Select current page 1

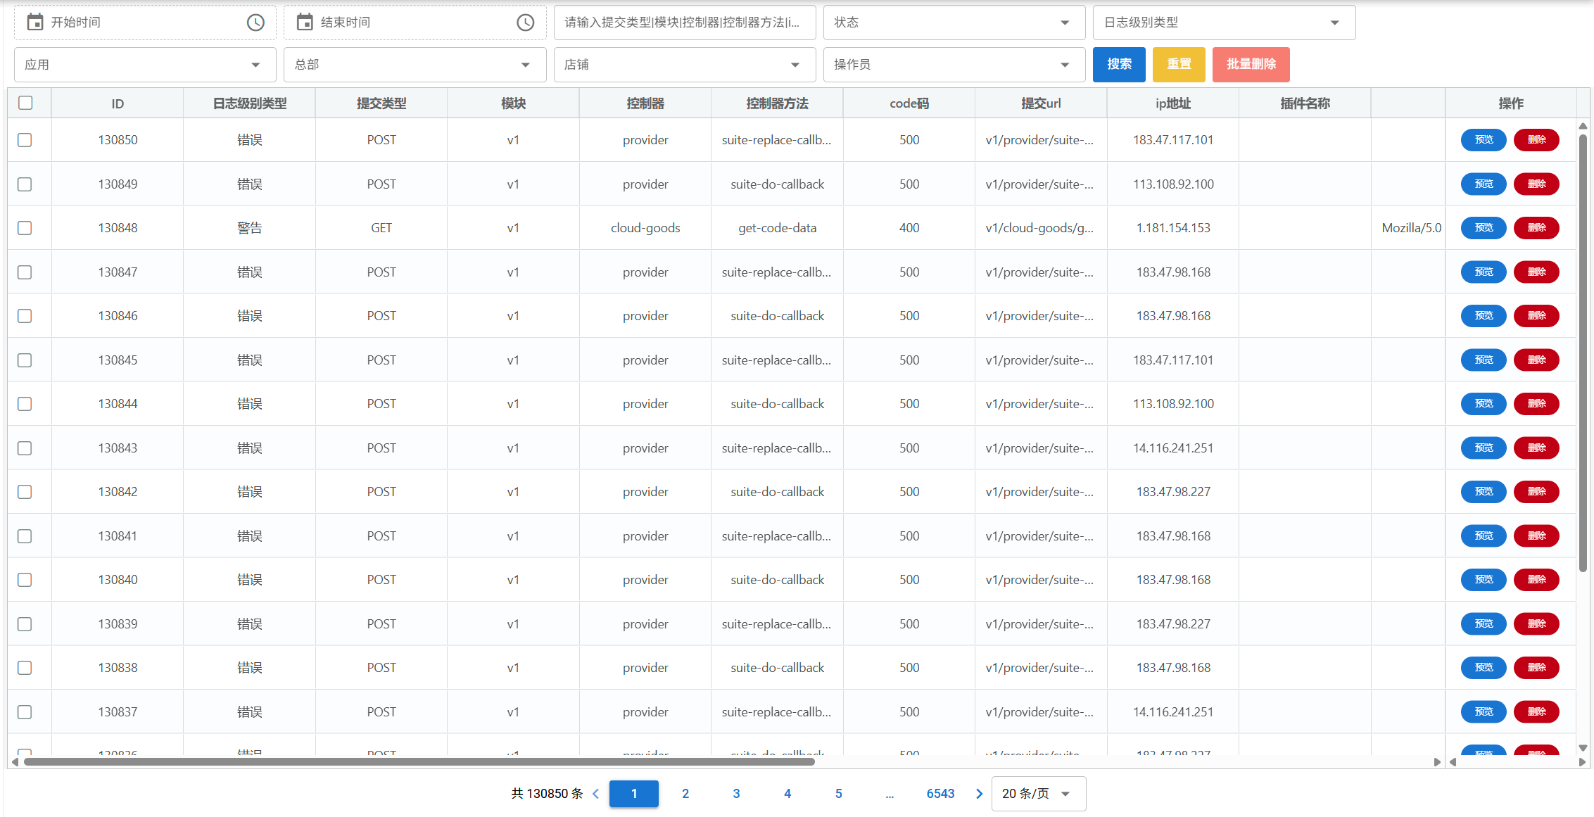tap(634, 794)
